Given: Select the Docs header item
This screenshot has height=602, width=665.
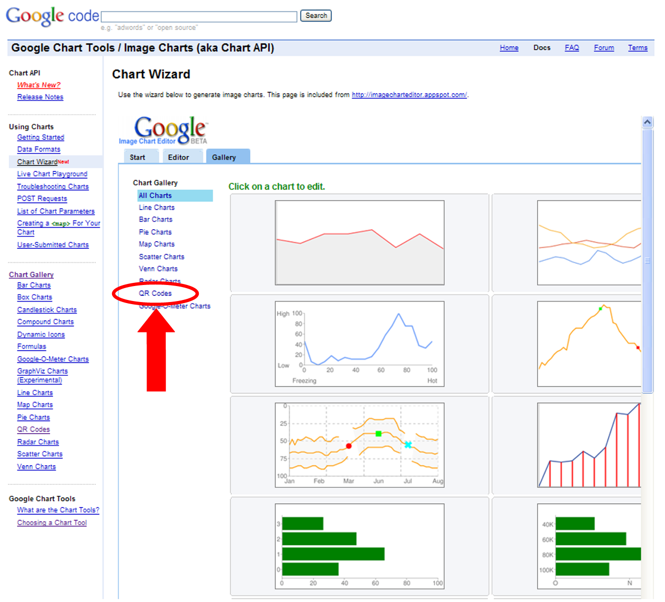Looking at the screenshot, I should (x=542, y=48).
